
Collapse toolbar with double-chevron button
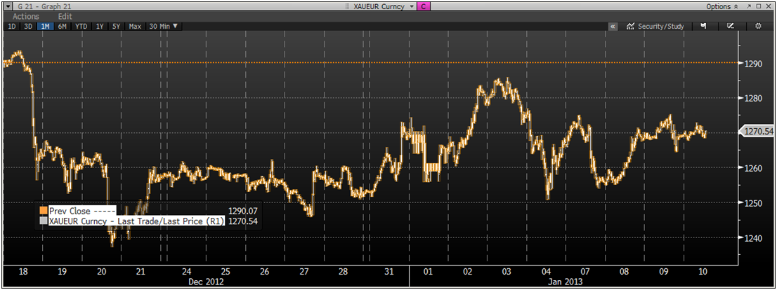613,26
